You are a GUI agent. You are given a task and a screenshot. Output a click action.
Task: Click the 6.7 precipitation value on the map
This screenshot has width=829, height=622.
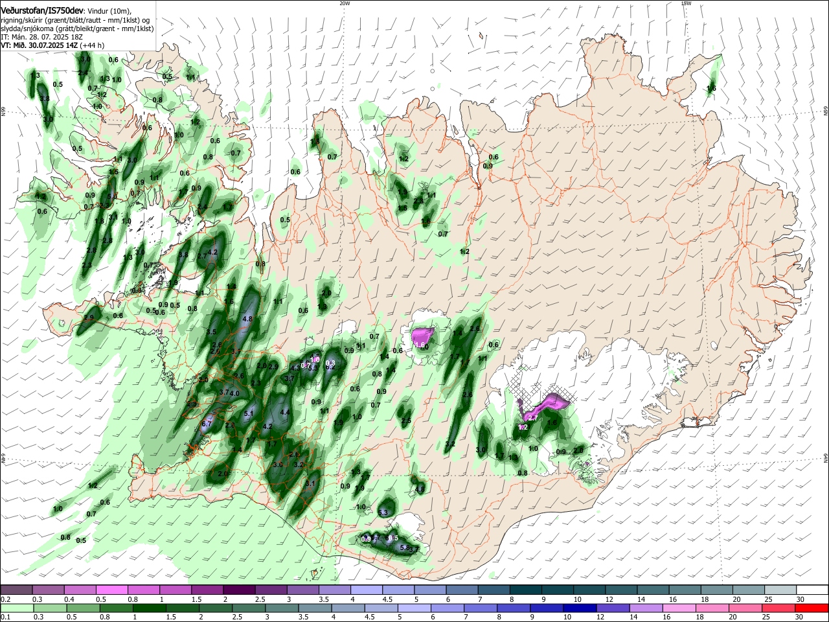207,424
